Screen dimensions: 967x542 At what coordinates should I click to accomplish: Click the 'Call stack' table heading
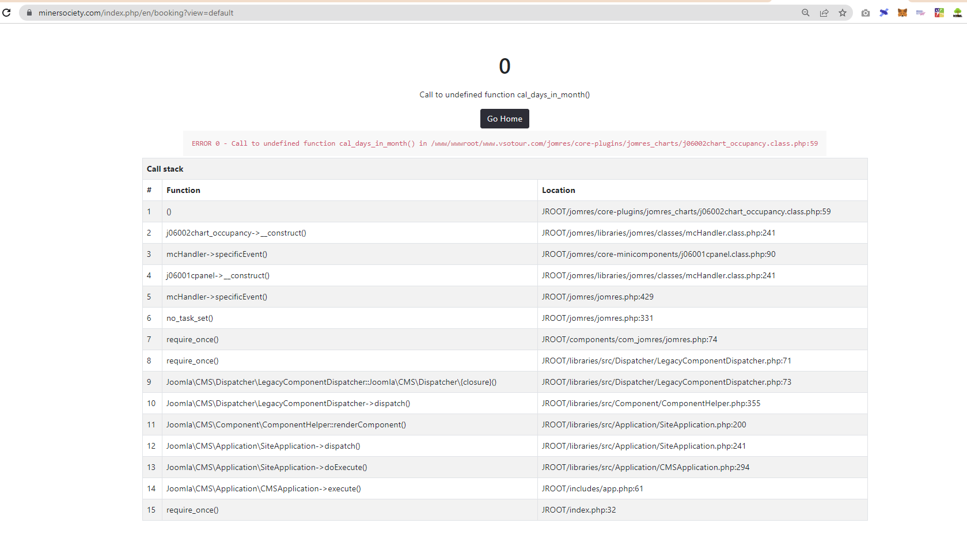click(x=165, y=169)
